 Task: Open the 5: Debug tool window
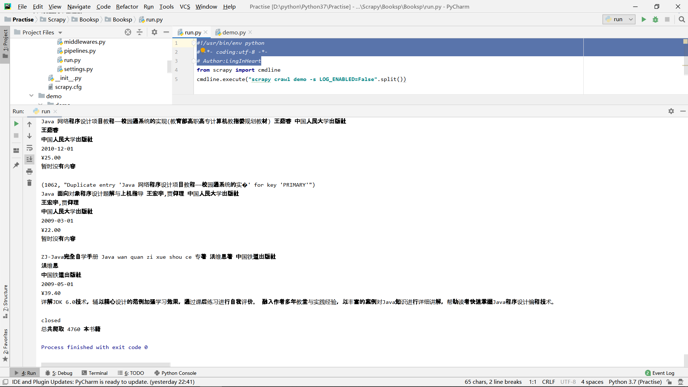point(59,373)
